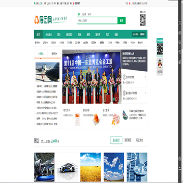
Task: Click the red-icon link in the top bar
Action: [x=77, y=3]
